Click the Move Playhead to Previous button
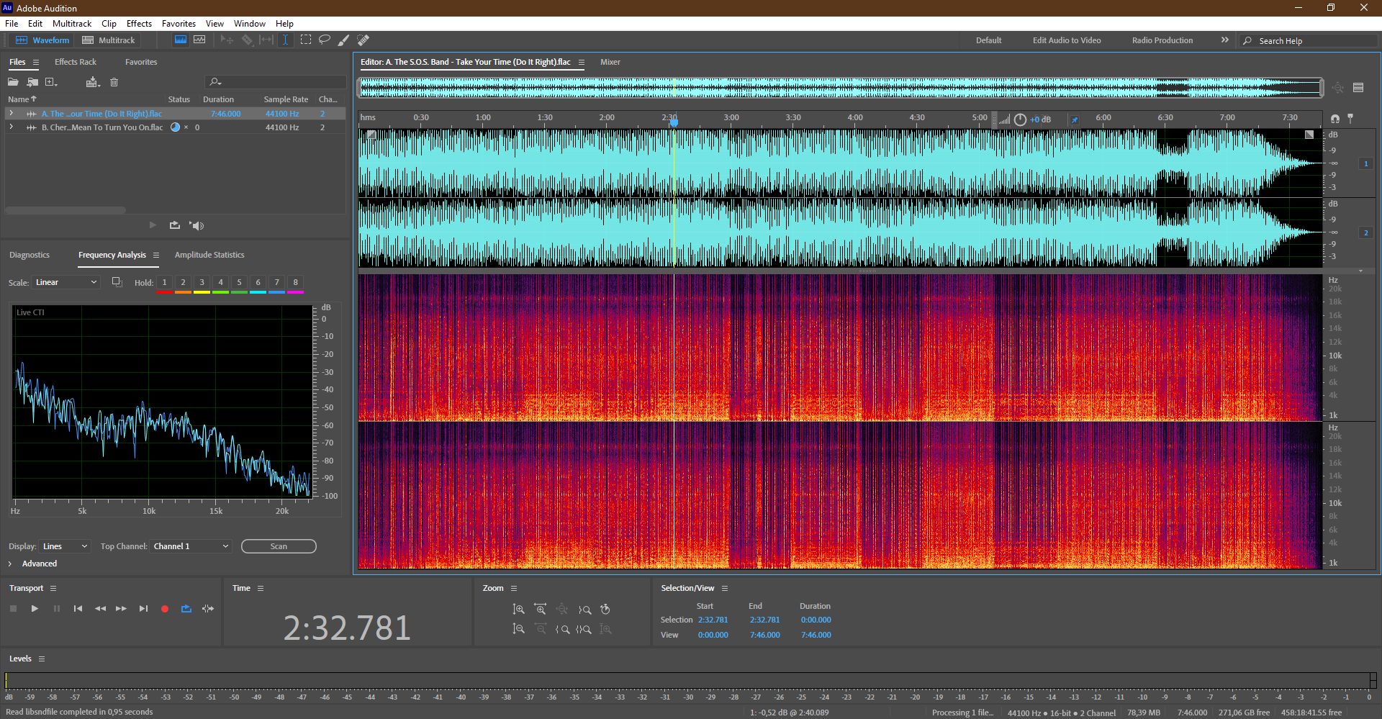 78,609
